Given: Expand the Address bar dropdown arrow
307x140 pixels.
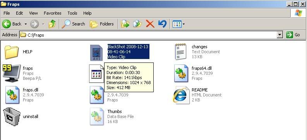Looking at the screenshot, I should tap(280, 35).
